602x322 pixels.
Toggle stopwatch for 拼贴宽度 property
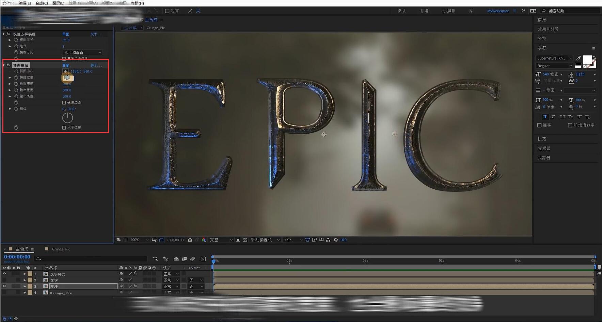(x=16, y=78)
